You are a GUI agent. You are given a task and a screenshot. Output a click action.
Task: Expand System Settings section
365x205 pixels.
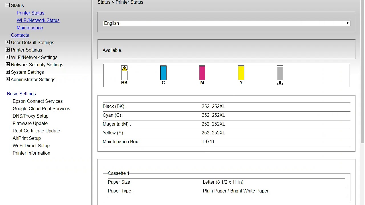pos(8,72)
